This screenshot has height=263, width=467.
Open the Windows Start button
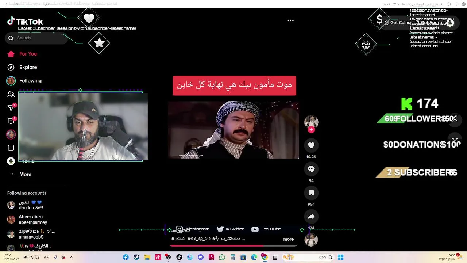click(340, 257)
